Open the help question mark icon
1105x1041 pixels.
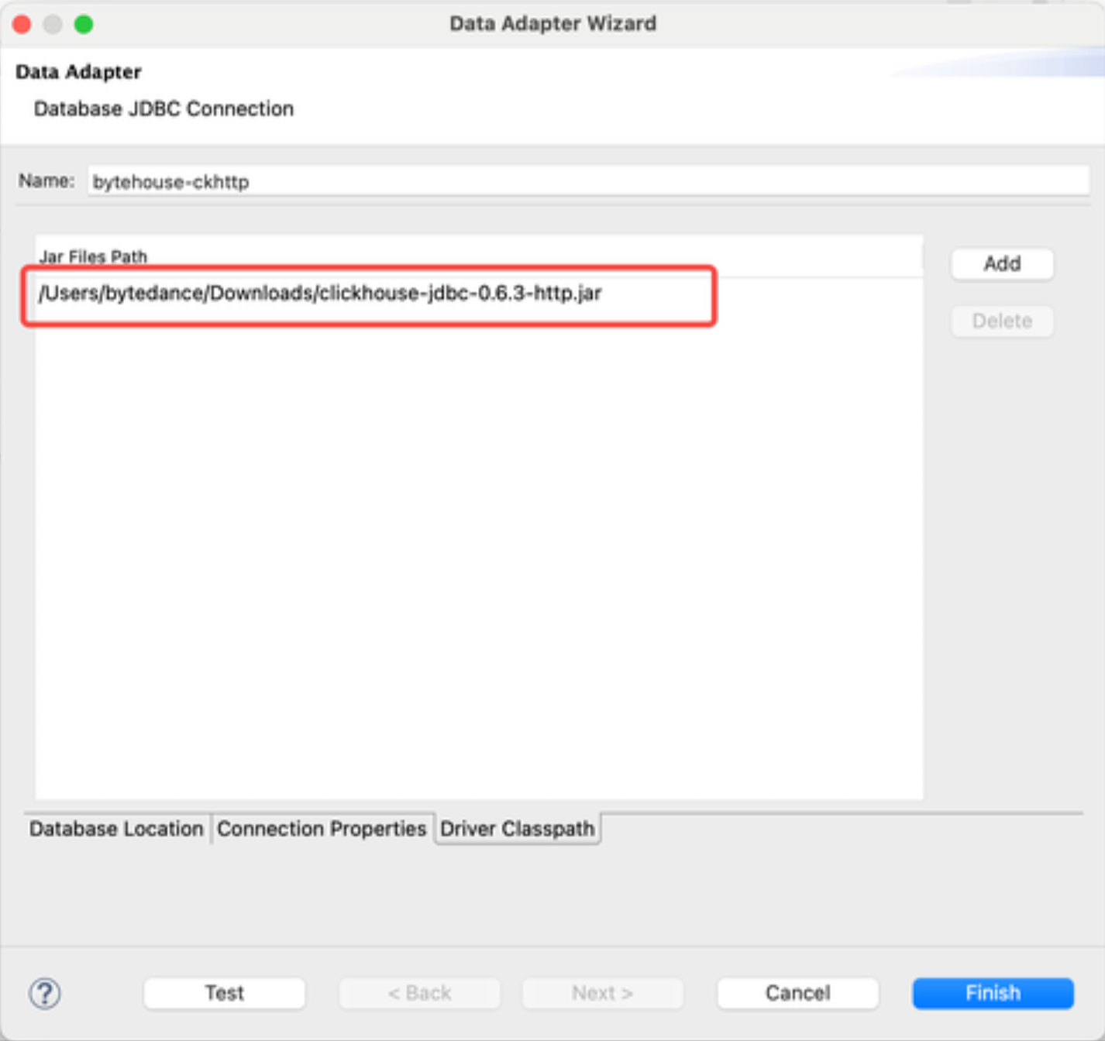click(x=45, y=993)
